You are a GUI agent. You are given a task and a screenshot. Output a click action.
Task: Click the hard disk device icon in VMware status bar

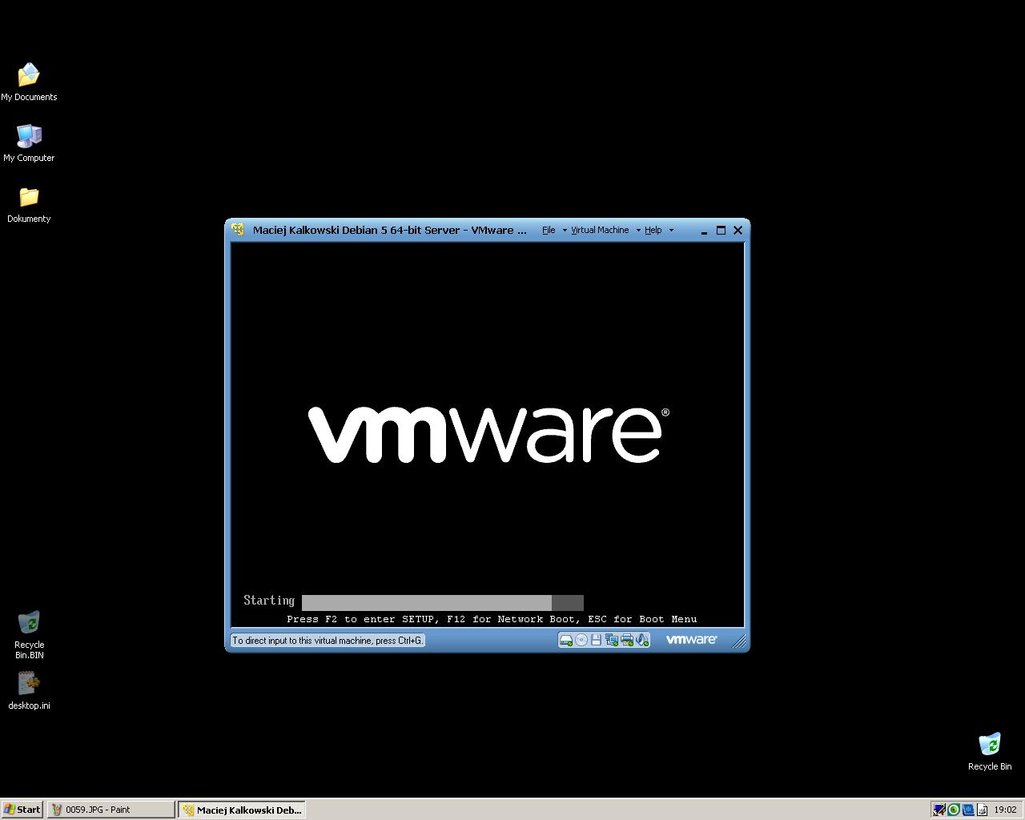(x=565, y=641)
